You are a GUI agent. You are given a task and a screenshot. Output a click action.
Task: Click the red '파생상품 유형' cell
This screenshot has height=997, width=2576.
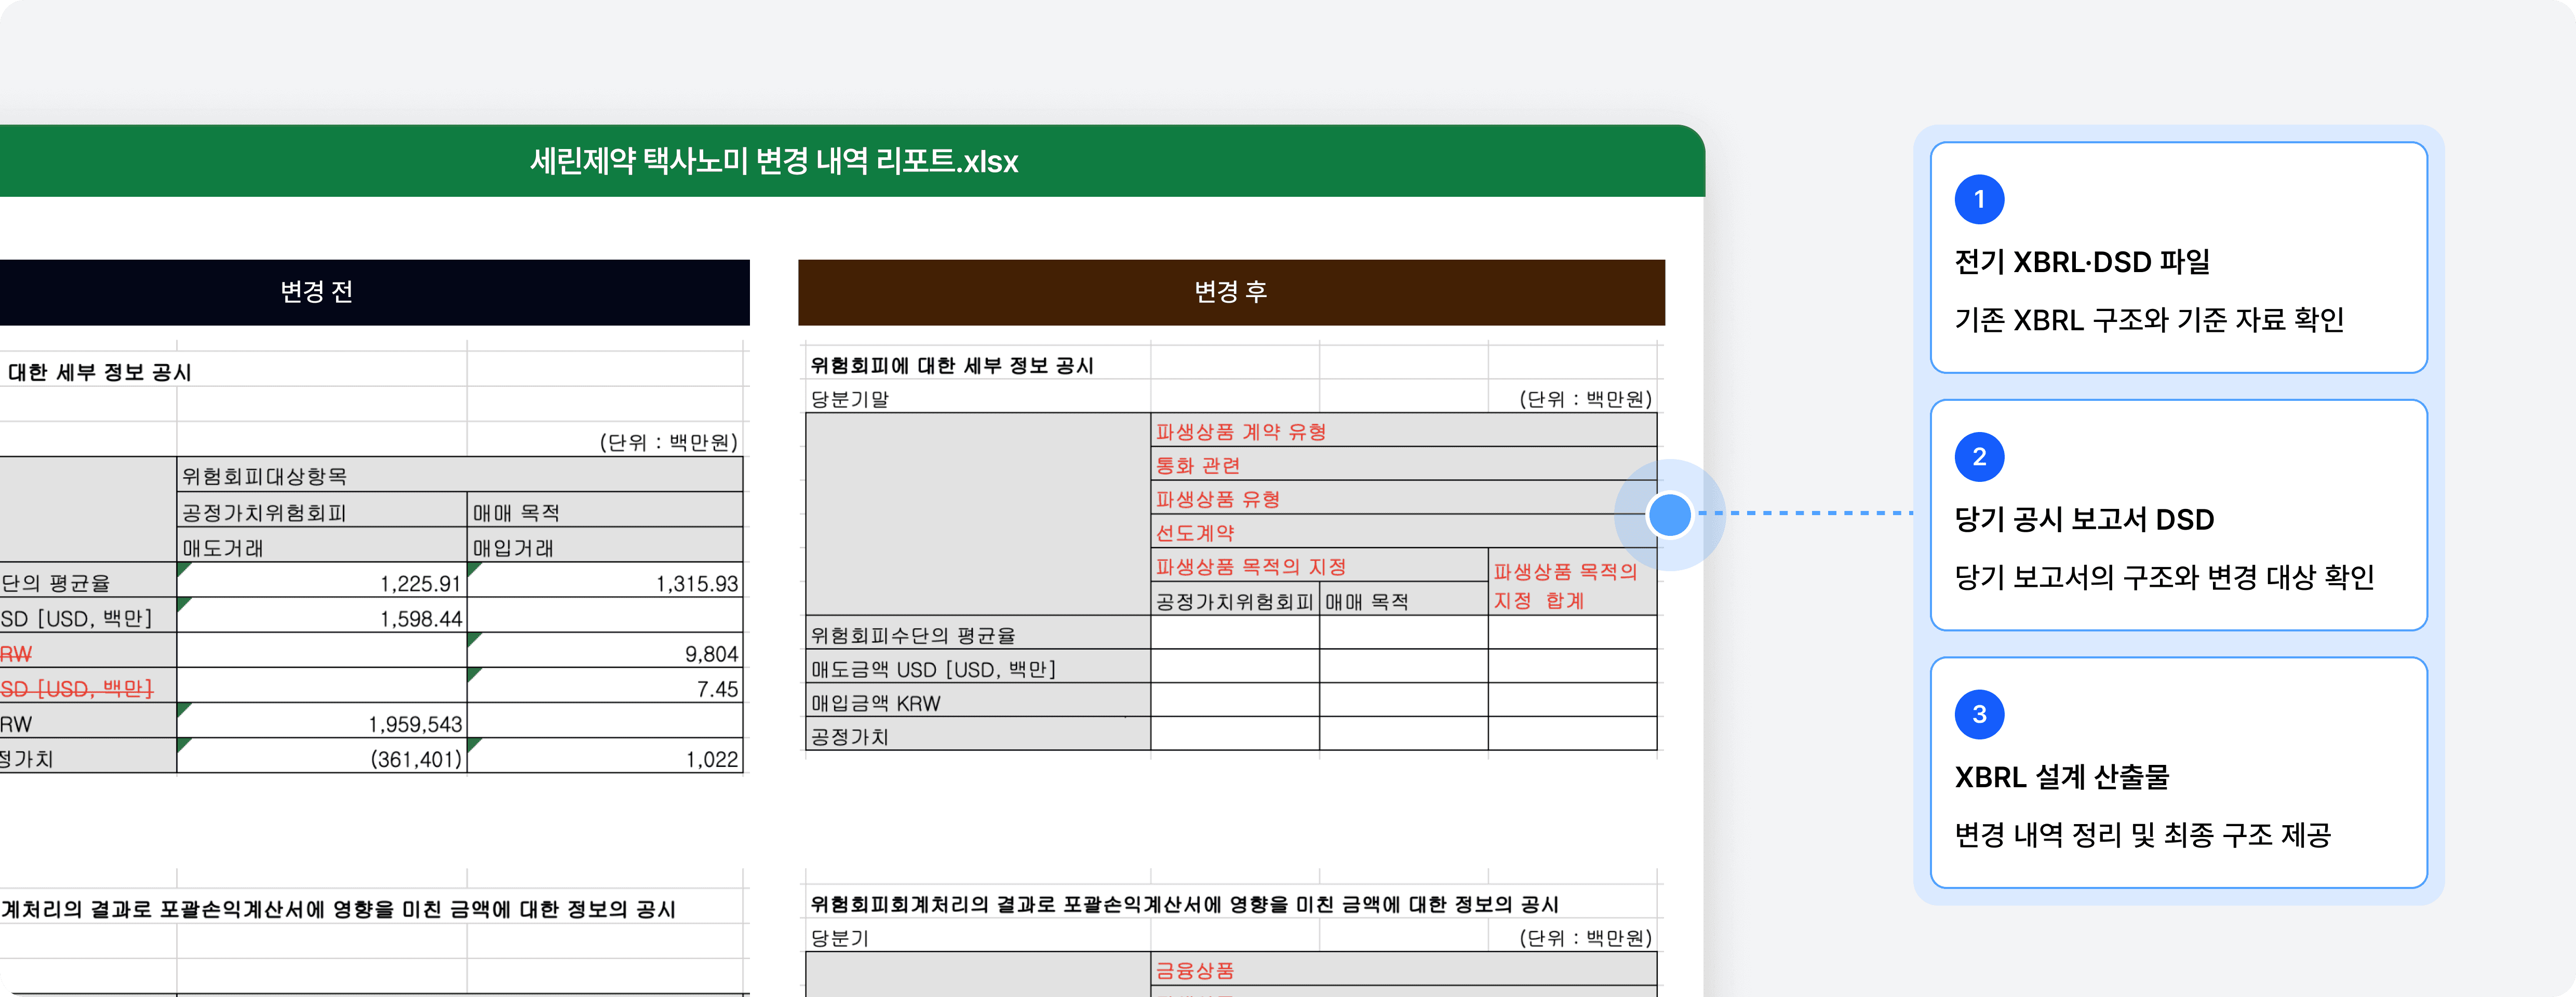tap(1404, 498)
